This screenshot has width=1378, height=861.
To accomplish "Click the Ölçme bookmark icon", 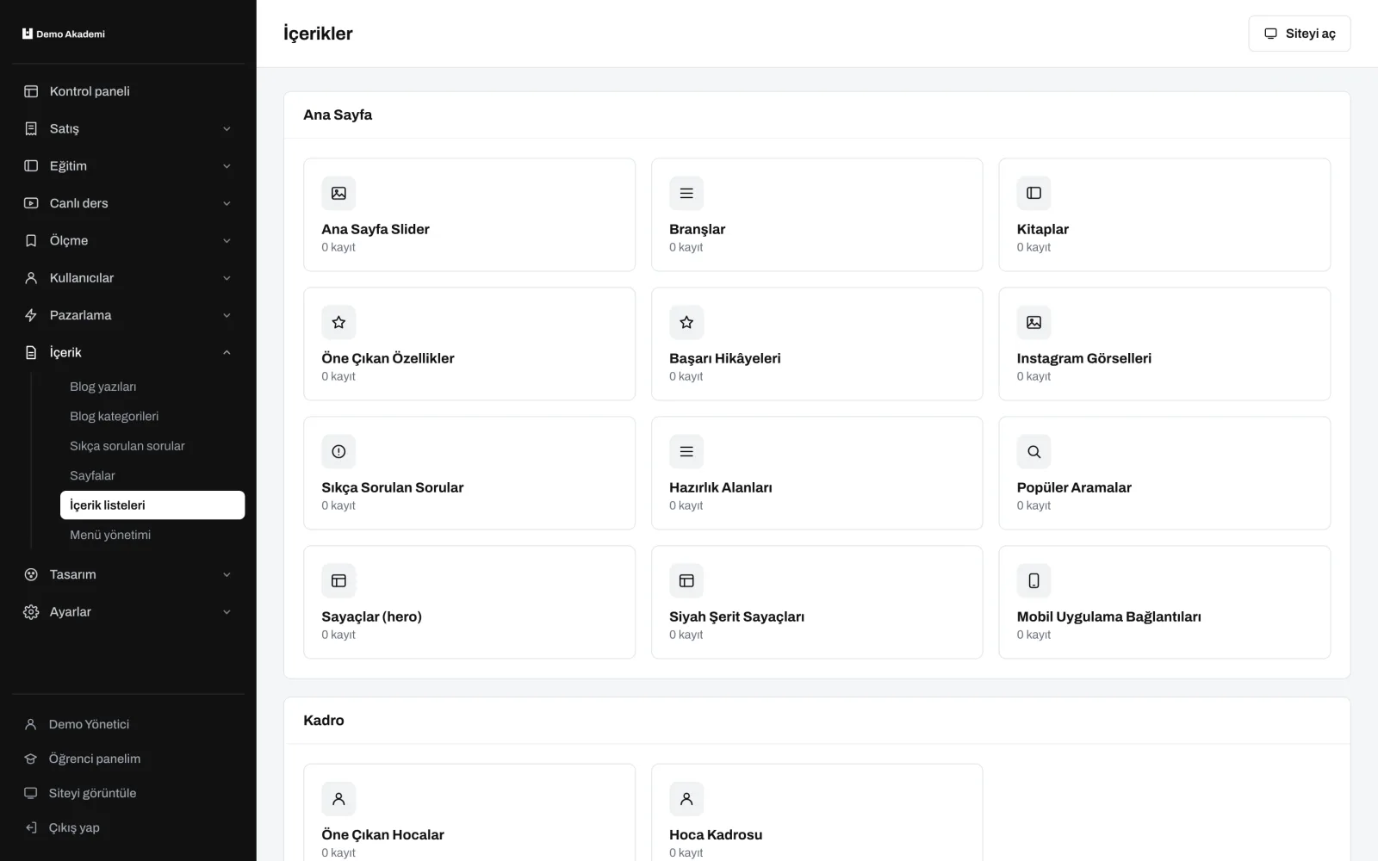I will [x=31, y=240].
